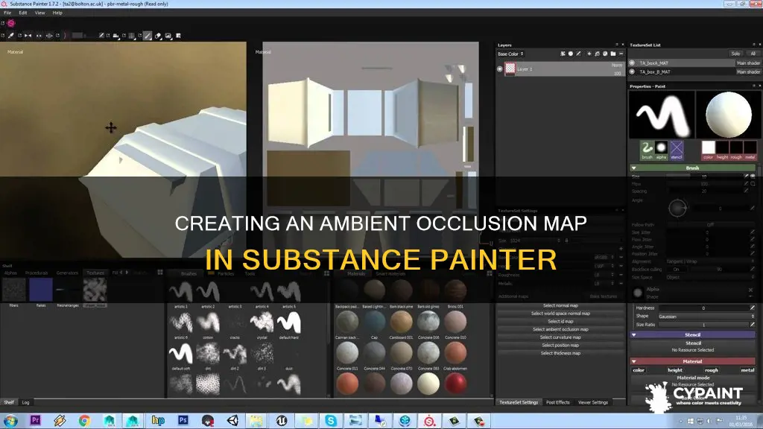Click Select ambient occlusion map
Viewport: 763px width, 429px height.
[x=560, y=329]
